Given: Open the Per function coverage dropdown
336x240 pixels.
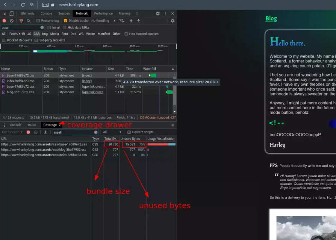Looking at the screenshot, I should pos(12,132).
